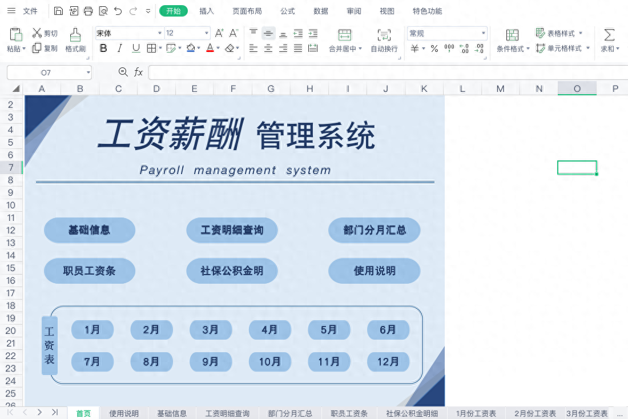Click into the formula bar input field

click(388, 72)
